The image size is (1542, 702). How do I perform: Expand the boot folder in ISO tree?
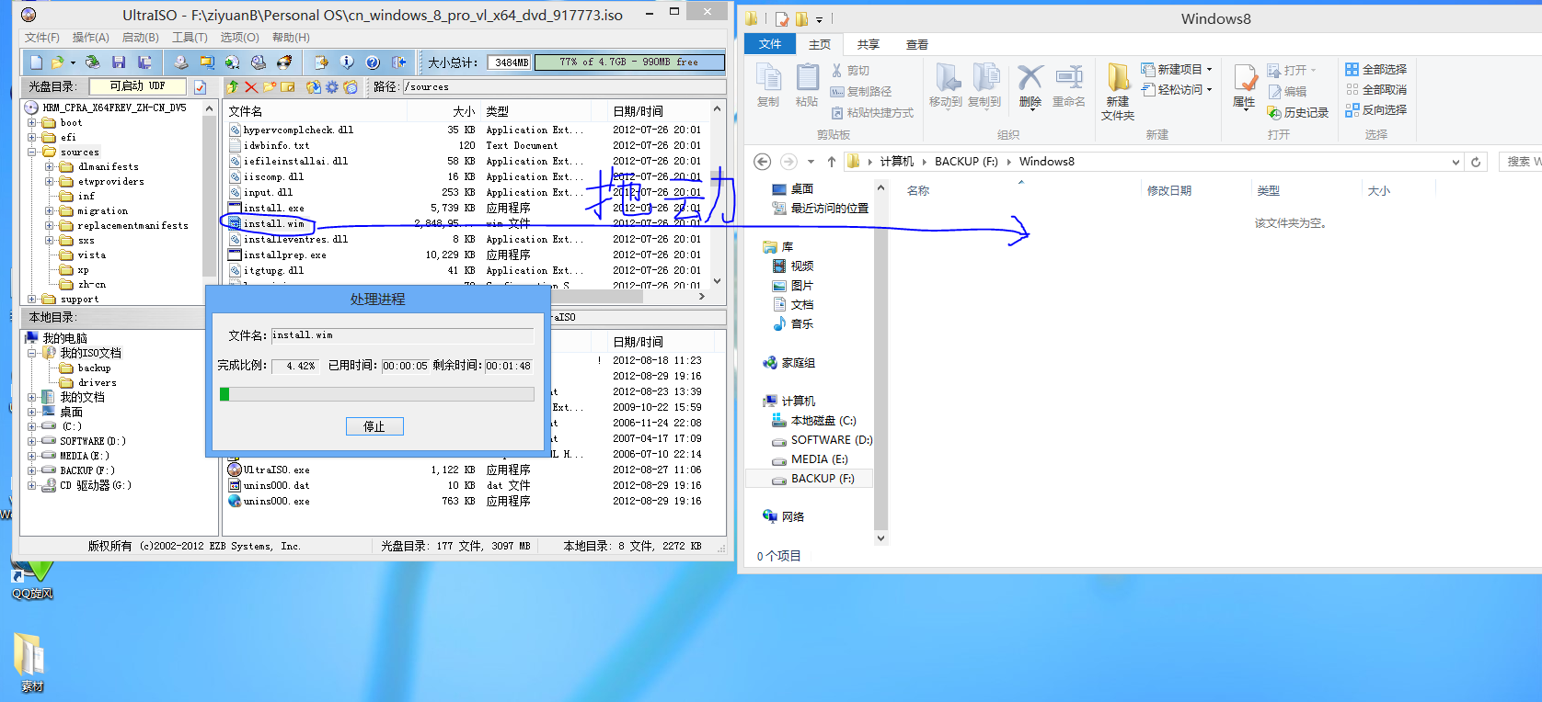pyautogui.click(x=31, y=122)
